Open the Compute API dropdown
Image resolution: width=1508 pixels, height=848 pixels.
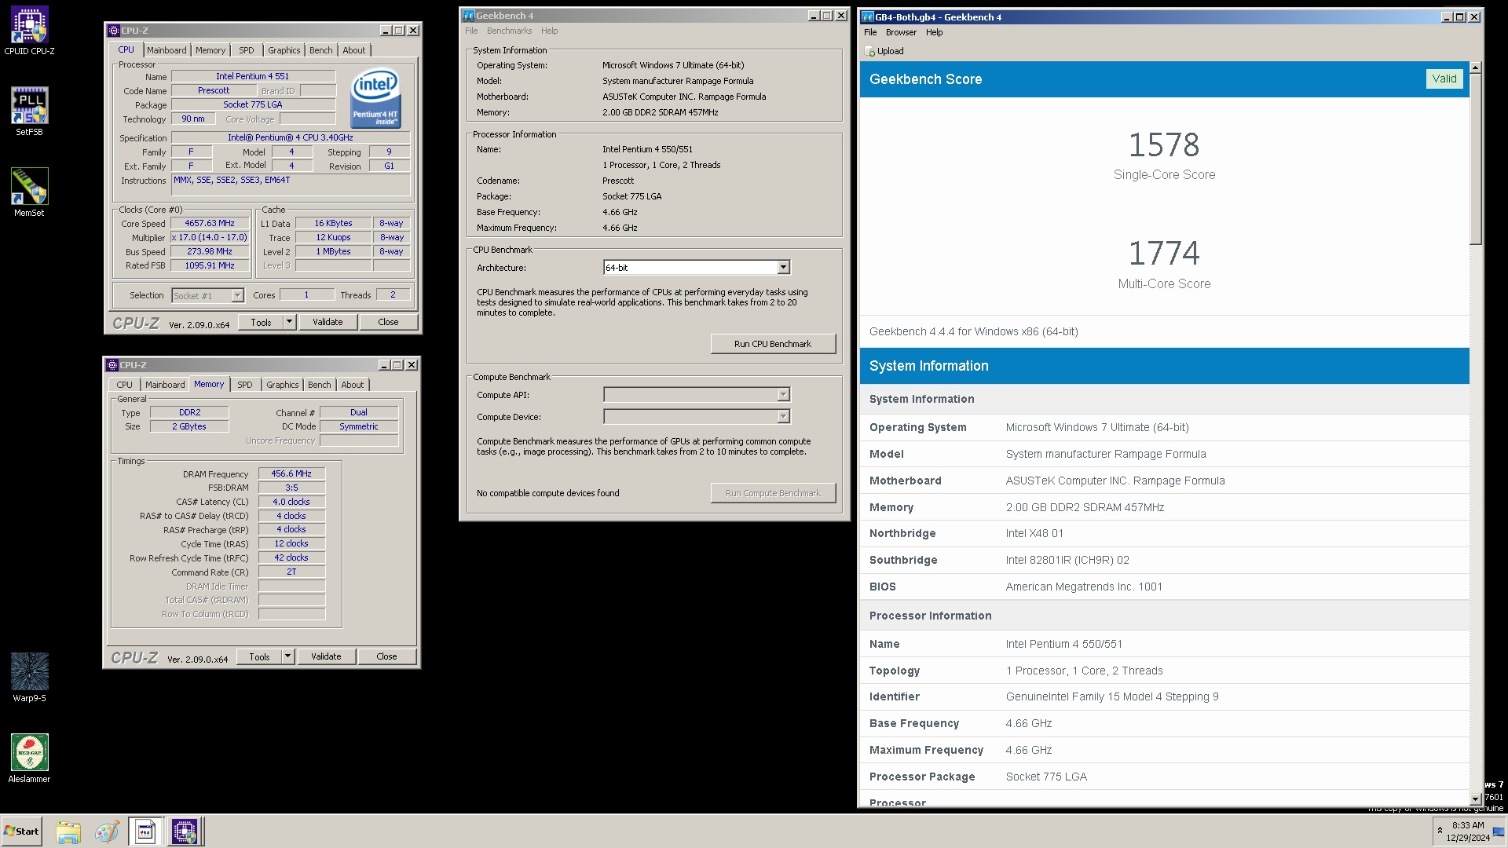coord(783,395)
